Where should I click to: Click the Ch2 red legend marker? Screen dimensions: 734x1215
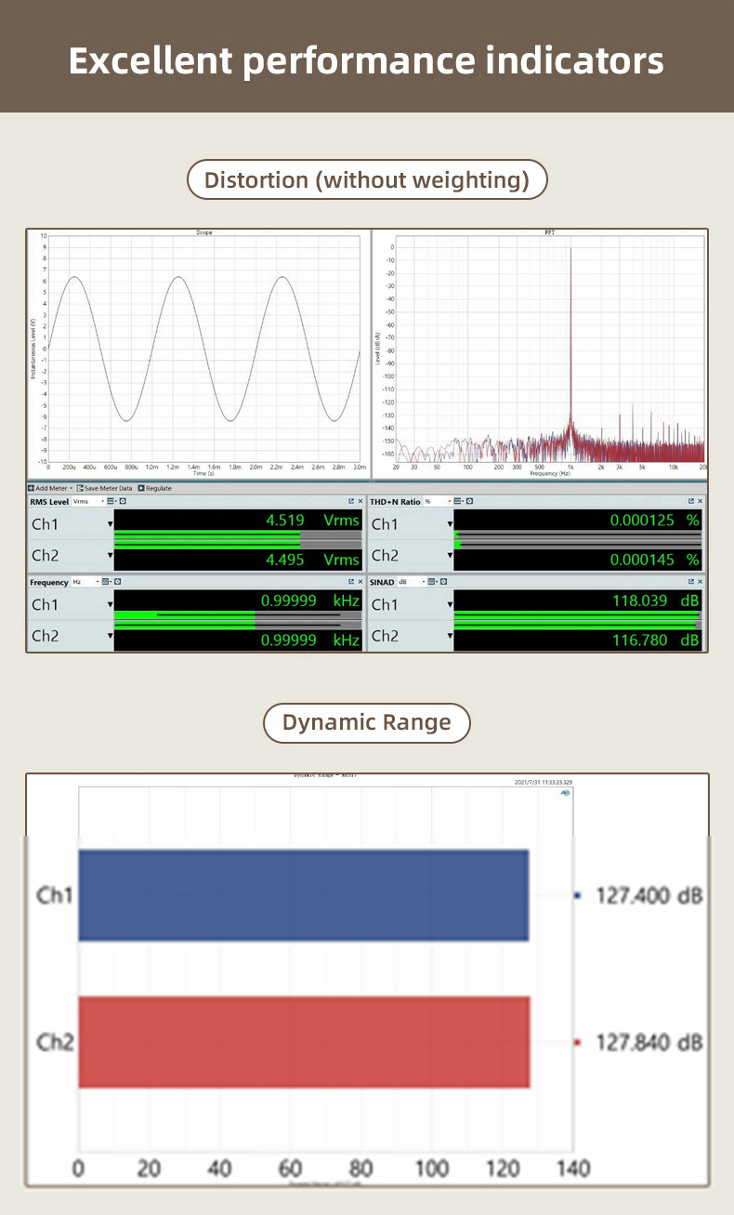[x=577, y=1043]
